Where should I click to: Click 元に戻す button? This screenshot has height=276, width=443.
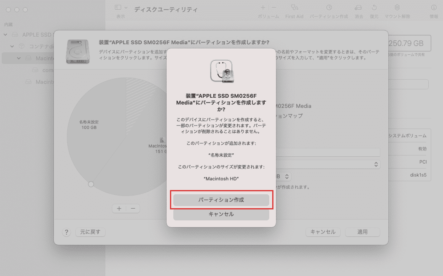(90, 232)
